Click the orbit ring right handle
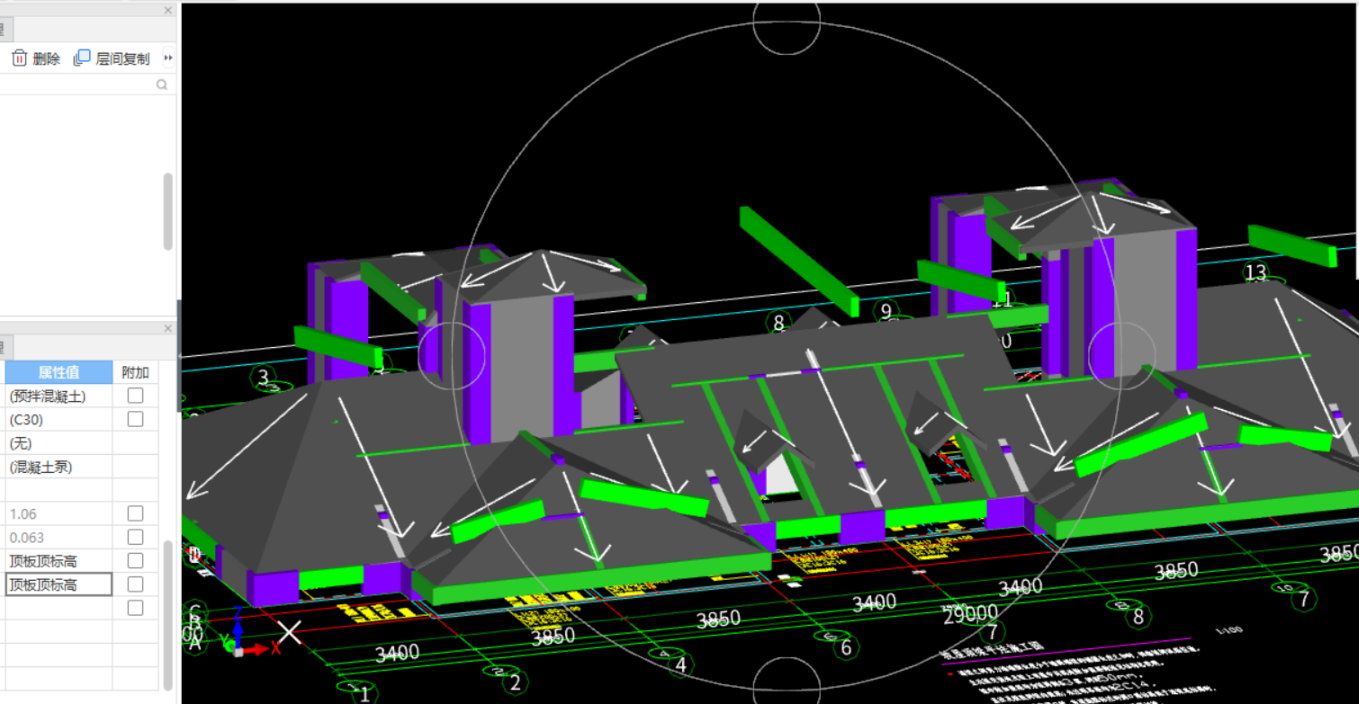The width and height of the screenshot is (1359, 704). [x=1121, y=356]
